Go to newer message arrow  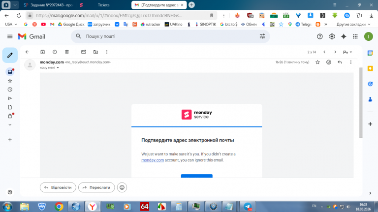(x=324, y=52)
